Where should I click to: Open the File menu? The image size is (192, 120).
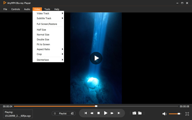click(x=5, y=9)
